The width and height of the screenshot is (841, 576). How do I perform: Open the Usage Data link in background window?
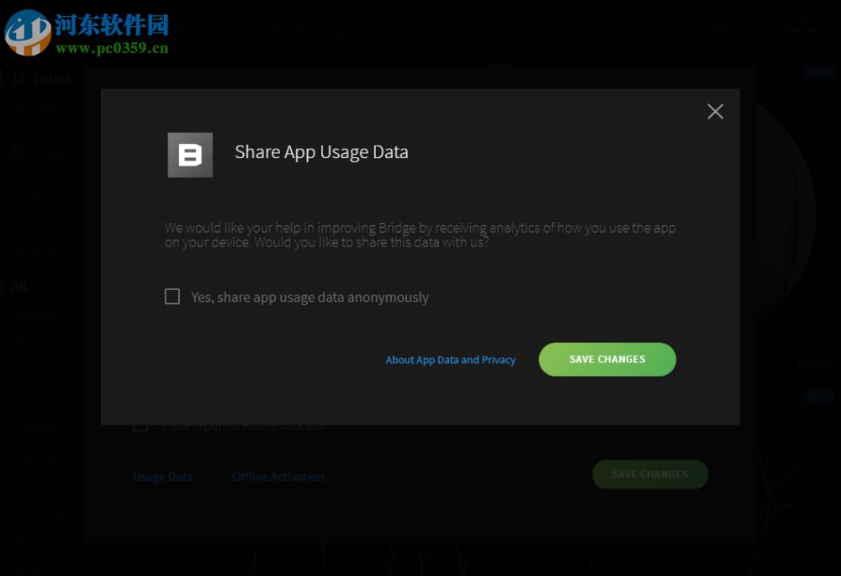pyautogui.click(x=162, y=477)
